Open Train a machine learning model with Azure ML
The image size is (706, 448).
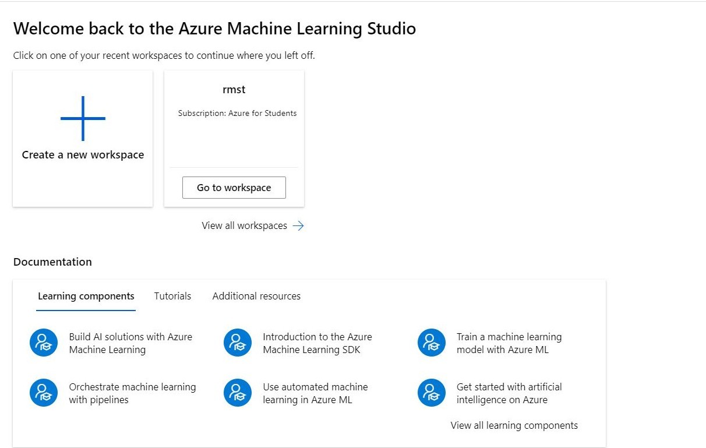(x=509, y=343)
